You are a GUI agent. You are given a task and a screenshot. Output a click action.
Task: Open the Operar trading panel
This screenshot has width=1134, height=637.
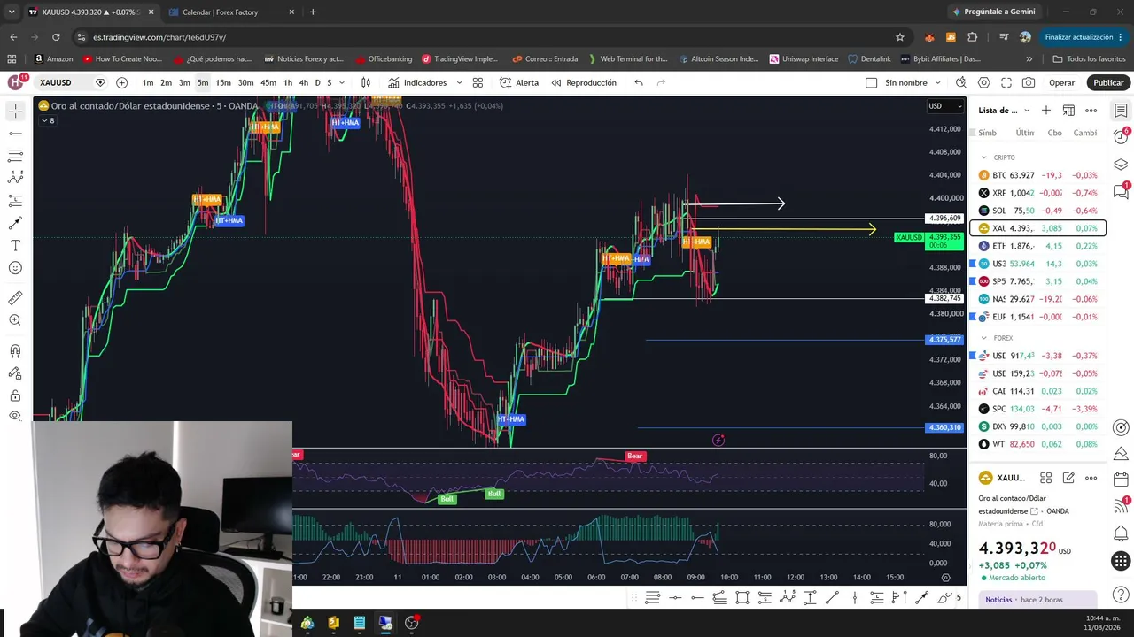pos(1061,82)
